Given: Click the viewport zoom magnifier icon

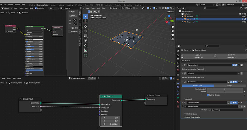Looking at the screenshot, I should coord(173,27).
